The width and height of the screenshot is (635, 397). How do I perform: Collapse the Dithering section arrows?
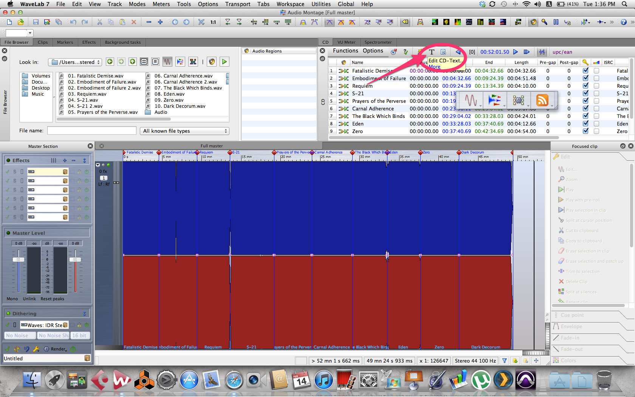coord(84,314)
